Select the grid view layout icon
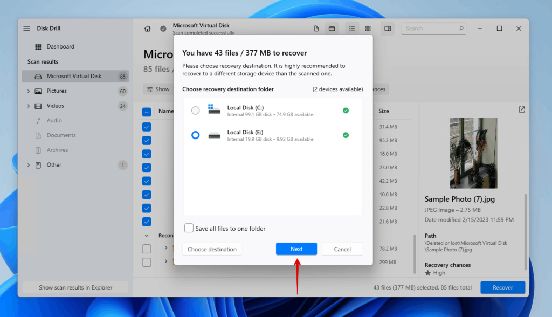Screen dimensions: 552x317 368,29
